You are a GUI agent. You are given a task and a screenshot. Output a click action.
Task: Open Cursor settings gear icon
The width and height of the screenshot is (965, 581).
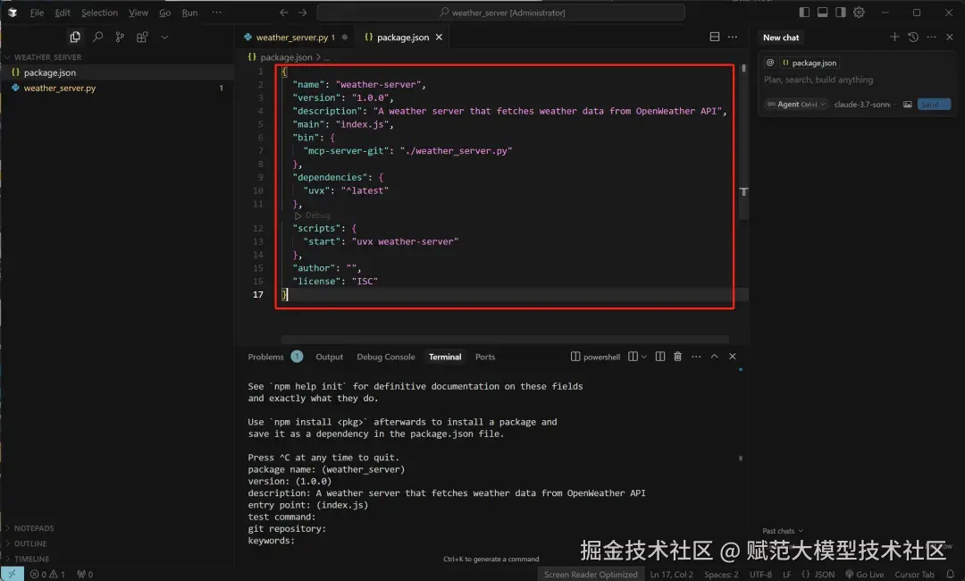coord(859,13)
